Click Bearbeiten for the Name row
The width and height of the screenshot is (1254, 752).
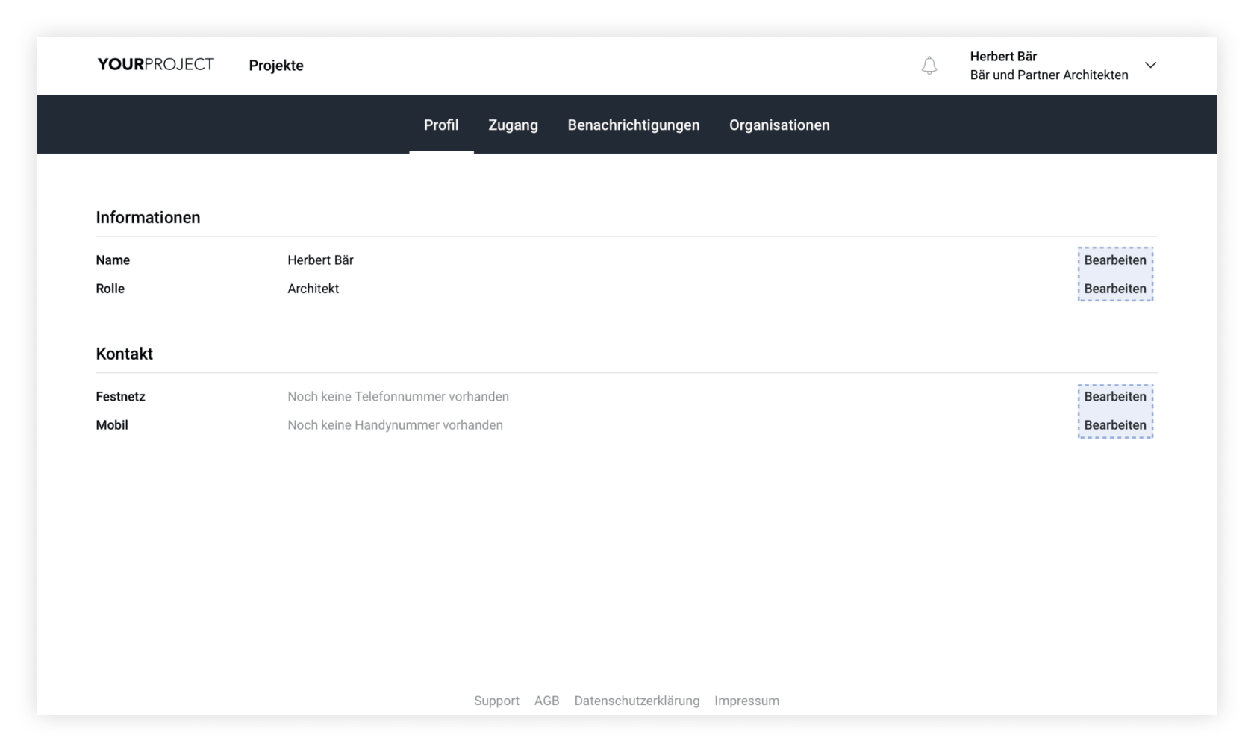click(1114, 260)
